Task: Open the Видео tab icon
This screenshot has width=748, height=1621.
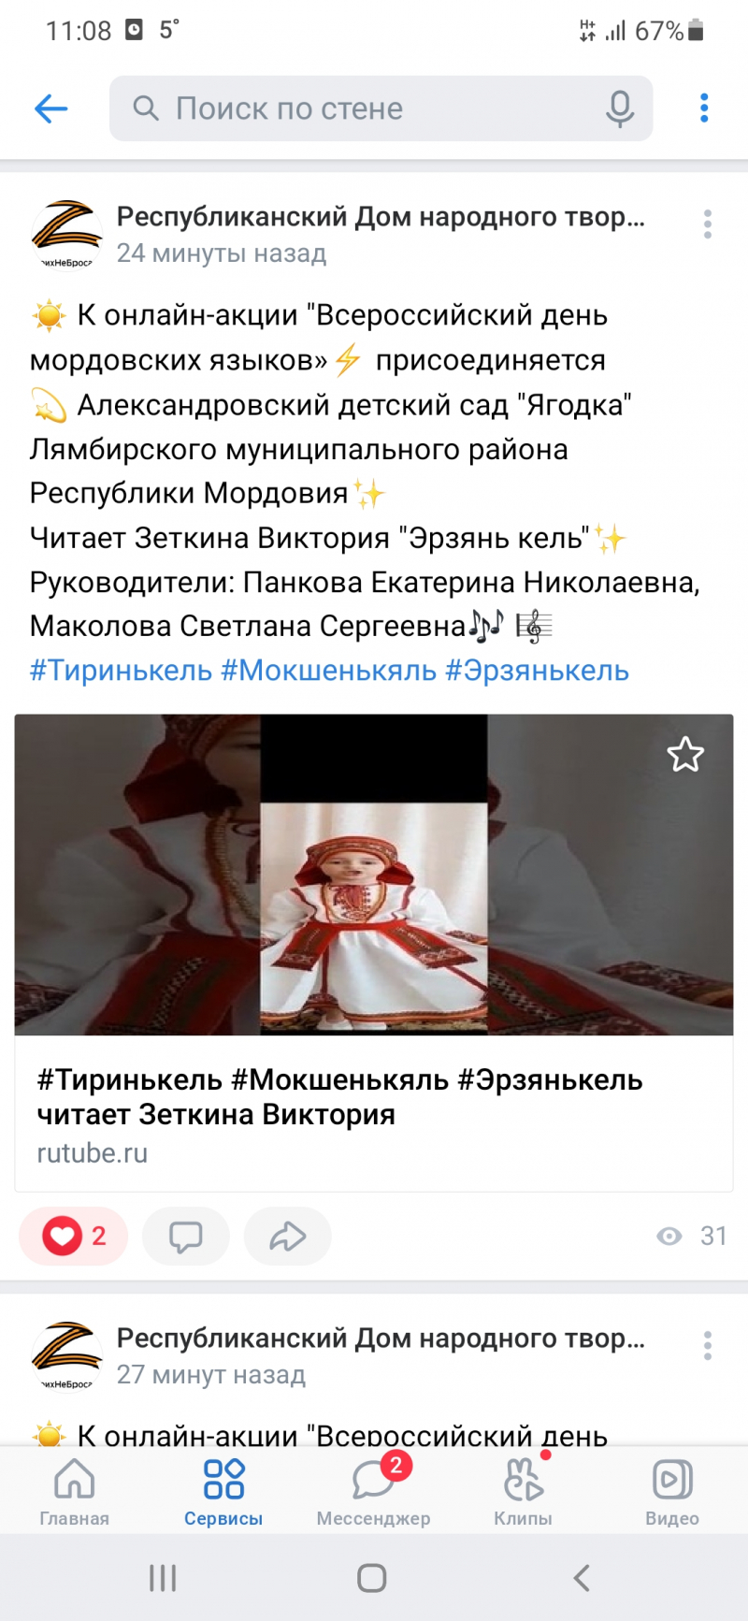Action: point(672,1480)
